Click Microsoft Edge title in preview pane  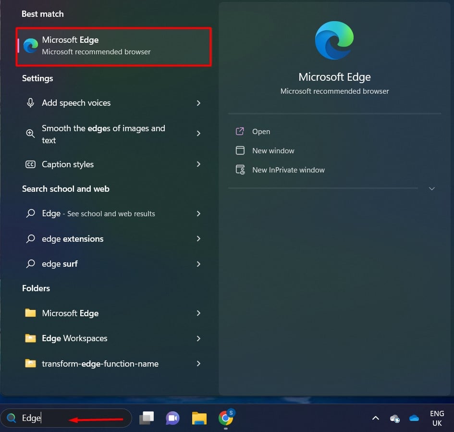coord(334,77)
